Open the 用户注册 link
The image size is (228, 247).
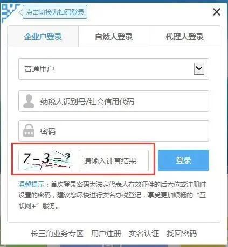tap(106, 234)
